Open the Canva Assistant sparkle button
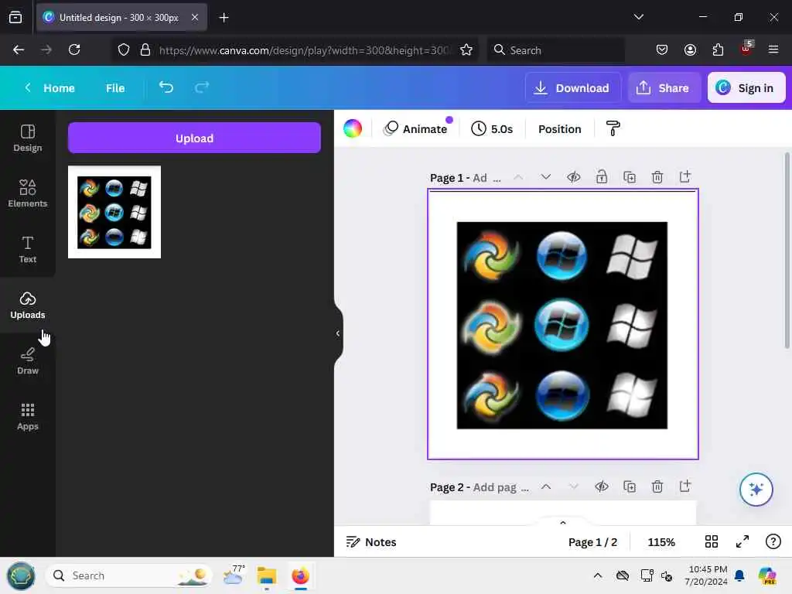 click(756, 489)
